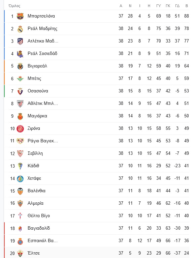This screenshot has height=258, width=194.
Task: Select the Έλτσε row at position 20
Action: pos(97,253)
